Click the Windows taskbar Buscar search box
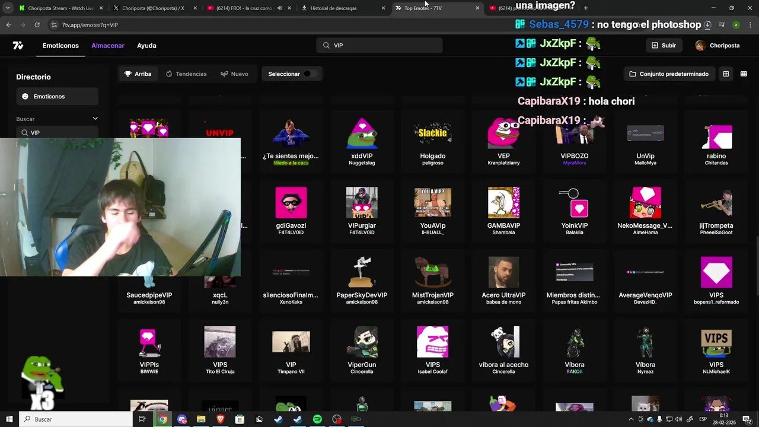 coord(75,419)
